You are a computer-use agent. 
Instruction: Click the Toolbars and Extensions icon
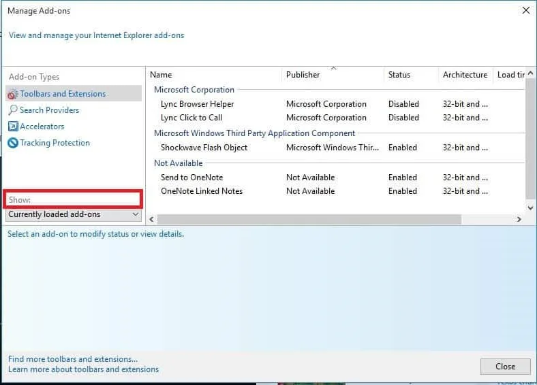(x=13, y=94)
